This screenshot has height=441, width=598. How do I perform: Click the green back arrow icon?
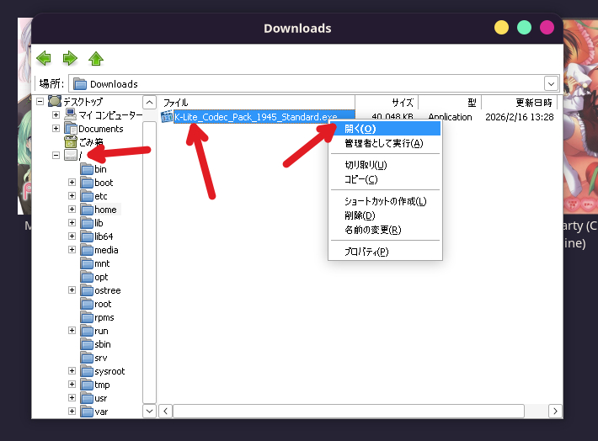point(44,58)
